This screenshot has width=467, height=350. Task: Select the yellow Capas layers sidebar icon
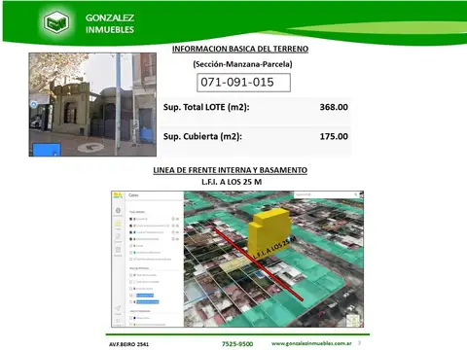tap(118, 224)
